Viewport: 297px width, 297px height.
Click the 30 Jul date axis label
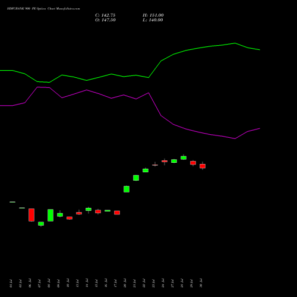201,283
